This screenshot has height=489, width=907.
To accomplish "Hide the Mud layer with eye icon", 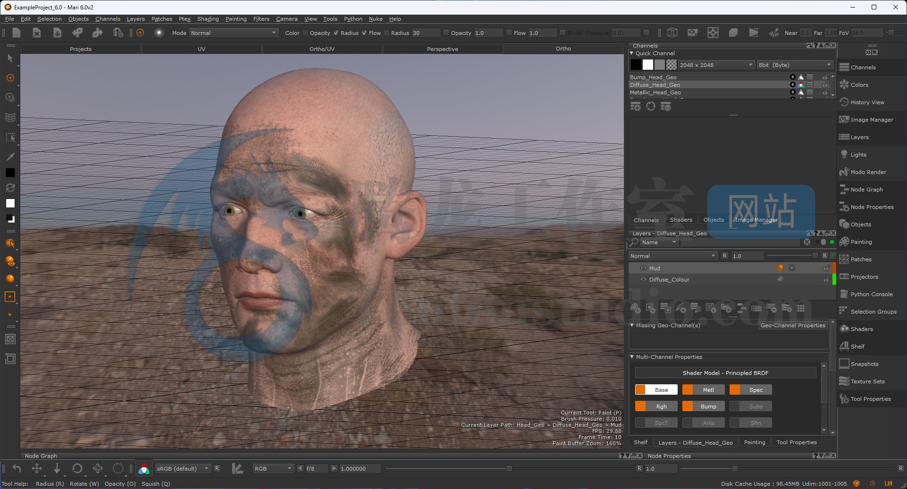I will point(643,268).
